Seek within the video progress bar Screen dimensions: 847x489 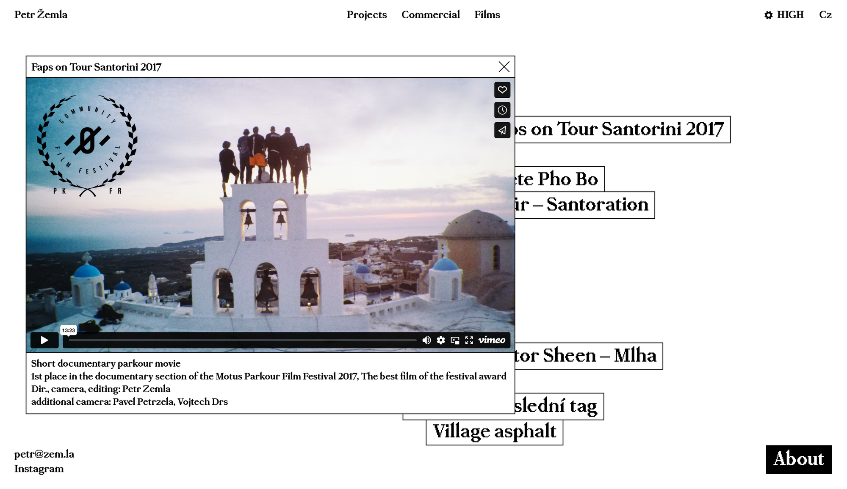pos(242,340)
